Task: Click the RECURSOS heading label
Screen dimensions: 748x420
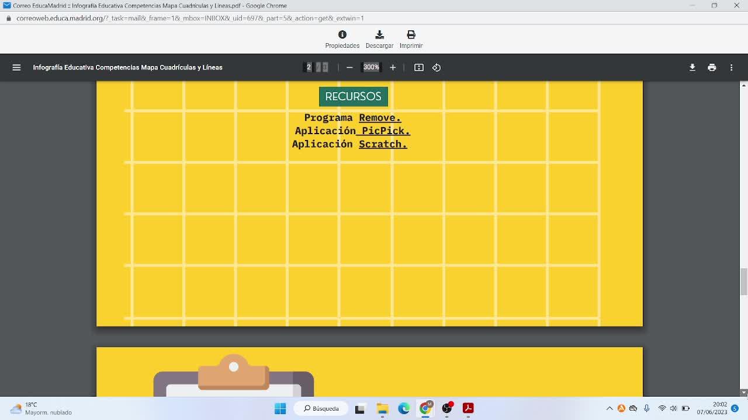Action: [353, 97]
